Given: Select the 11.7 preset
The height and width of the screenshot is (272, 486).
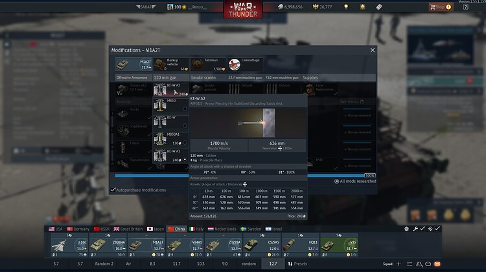Looking at the screenshot, I should click(x=176, y=264).
